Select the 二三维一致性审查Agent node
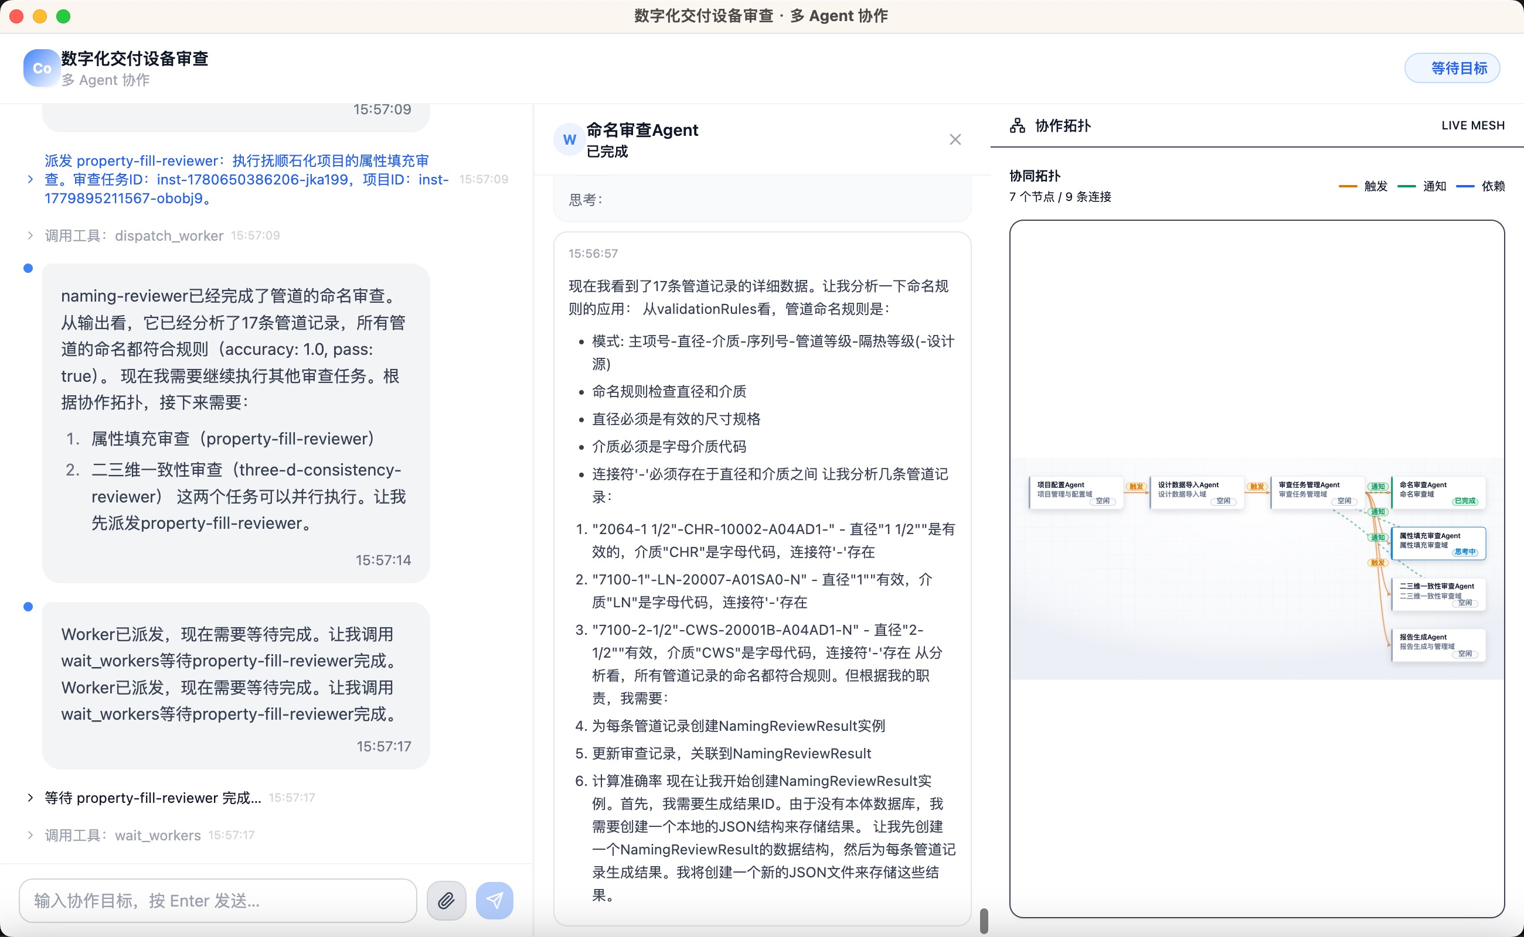Image resolution: width=1524 pixels, height=937 pixels. (x=1438, y=594)
